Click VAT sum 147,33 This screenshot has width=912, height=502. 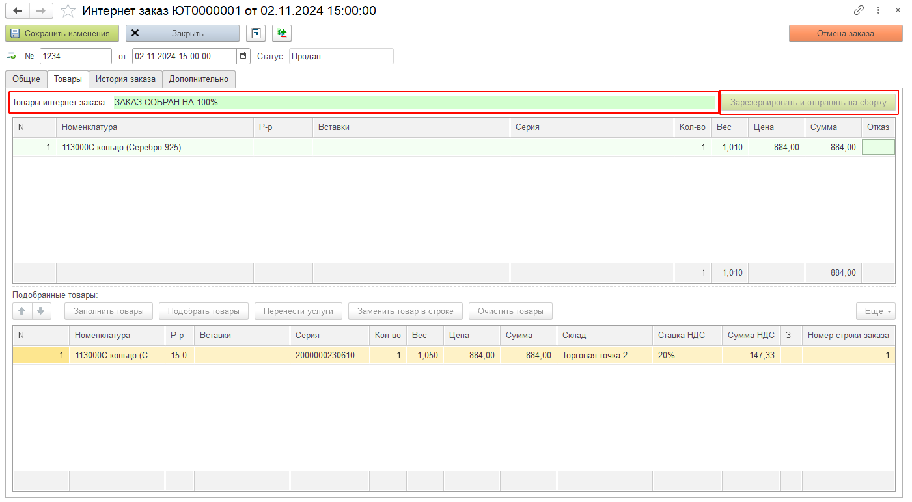(x=751, y=356)
